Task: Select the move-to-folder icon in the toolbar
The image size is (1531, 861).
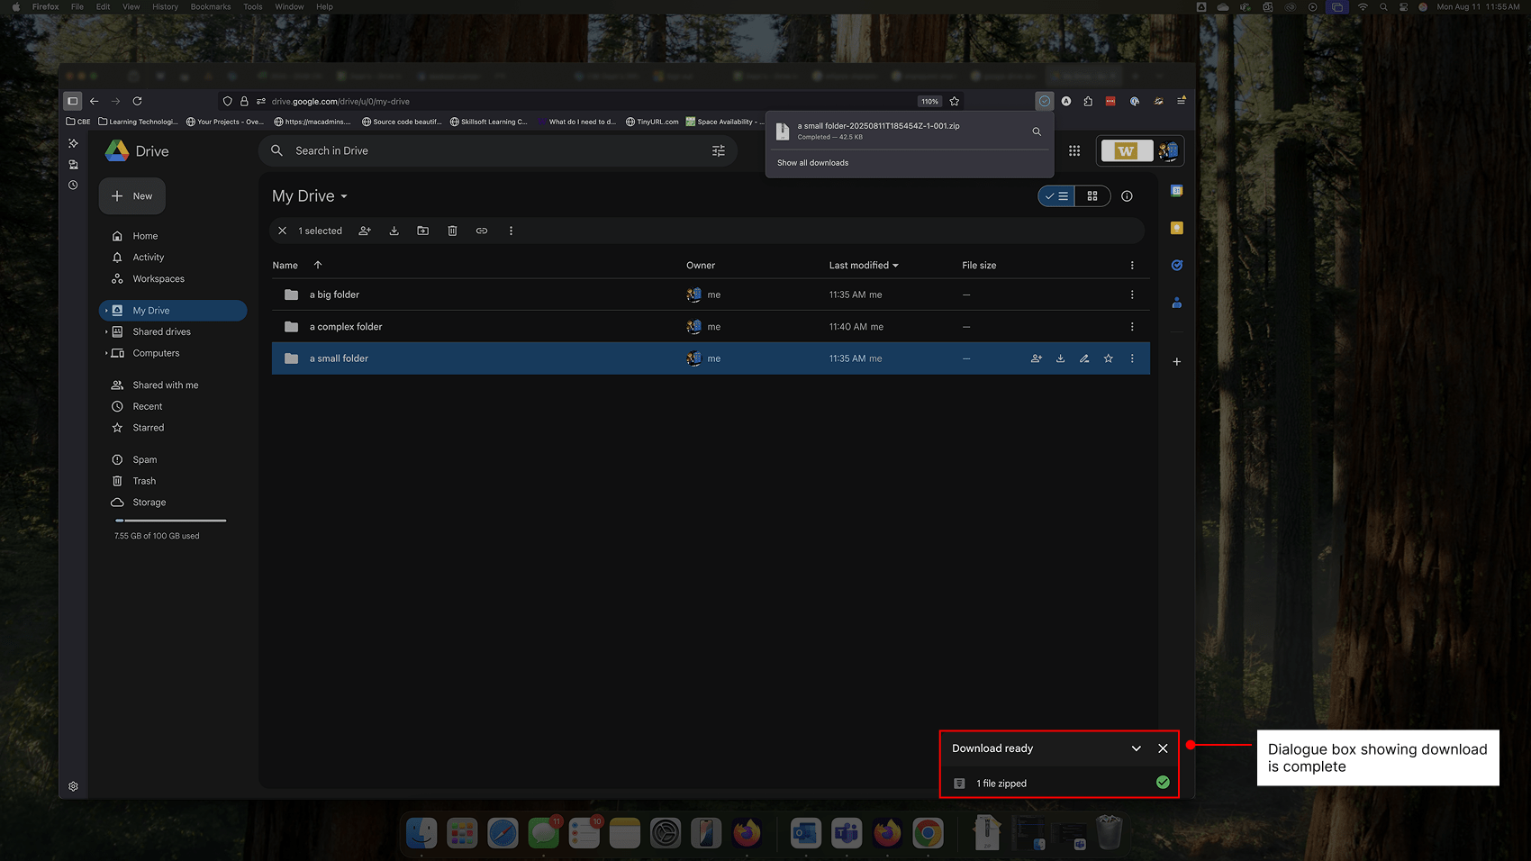Action: [422, 231]
